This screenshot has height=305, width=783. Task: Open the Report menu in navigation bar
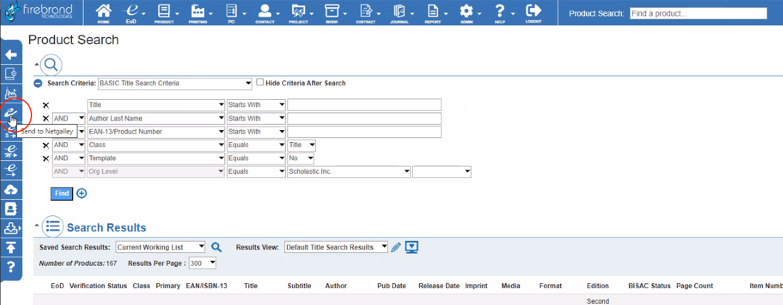pyautogui.click(x=435, y=12)
